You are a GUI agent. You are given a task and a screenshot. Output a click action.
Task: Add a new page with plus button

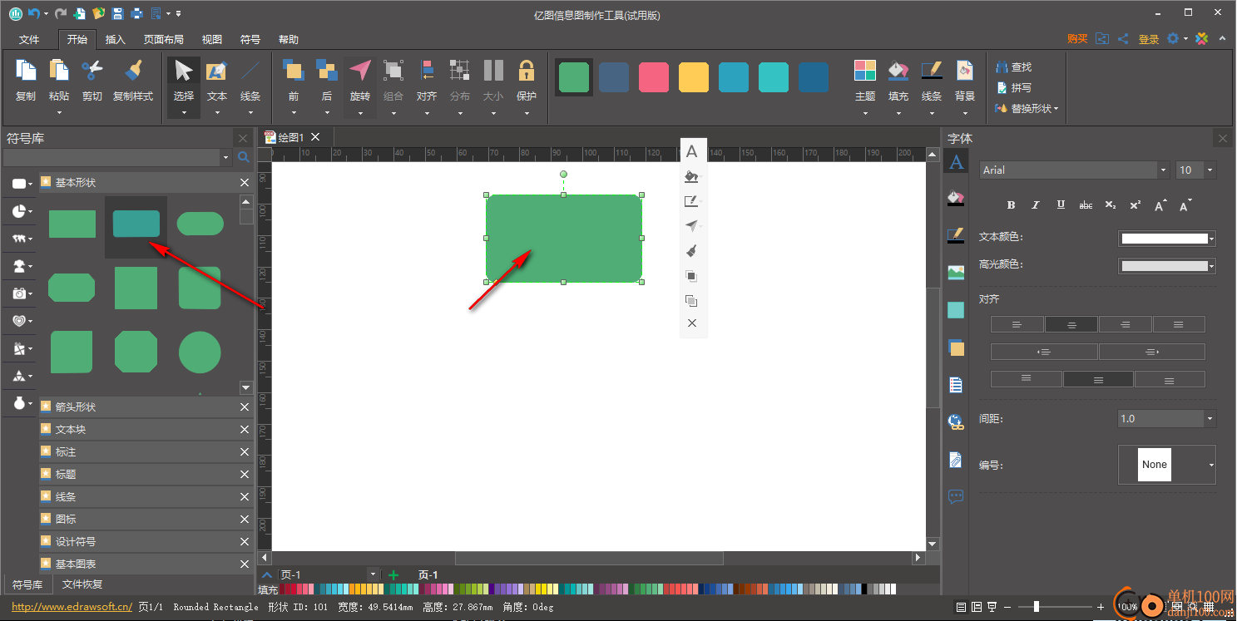(393, 574)
